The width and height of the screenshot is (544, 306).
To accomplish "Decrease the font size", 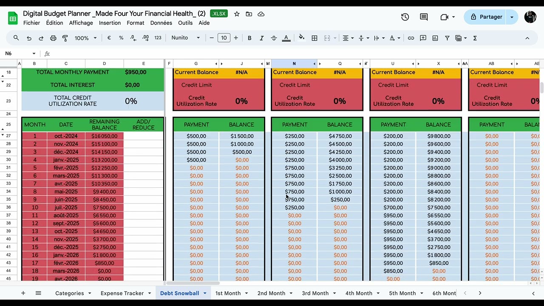I will coord(212,38).
